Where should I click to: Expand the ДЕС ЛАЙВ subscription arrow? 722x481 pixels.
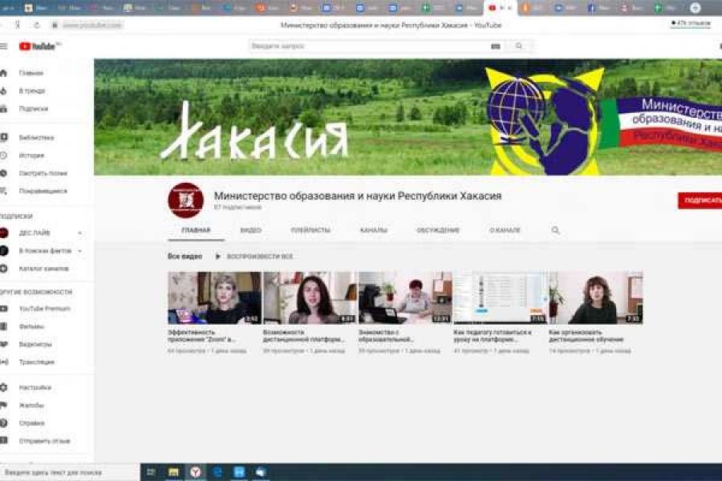point(79,233)
